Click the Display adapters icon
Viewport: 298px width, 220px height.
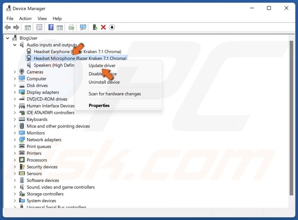(x=22, y=92)
